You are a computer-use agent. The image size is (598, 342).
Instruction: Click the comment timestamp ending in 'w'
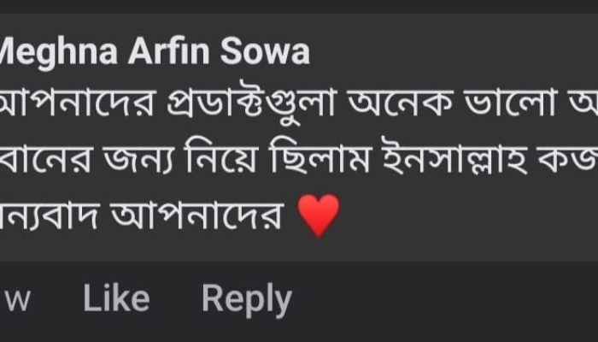(x=19, y=300)
